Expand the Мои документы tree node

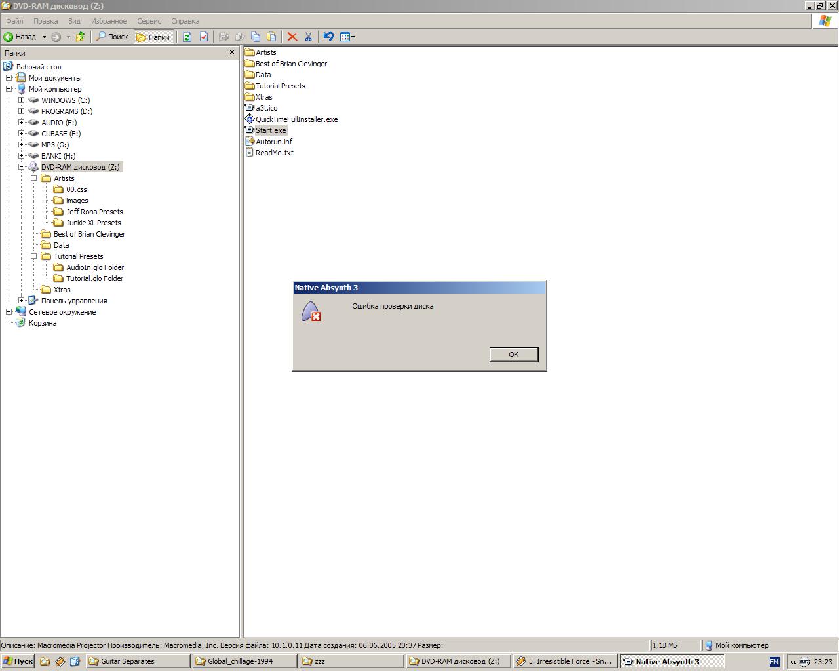tap(9, 78)
